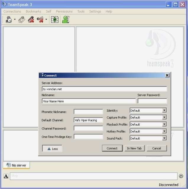Select the No server tab
188x189 pixels.
click(x=16, y=165)
